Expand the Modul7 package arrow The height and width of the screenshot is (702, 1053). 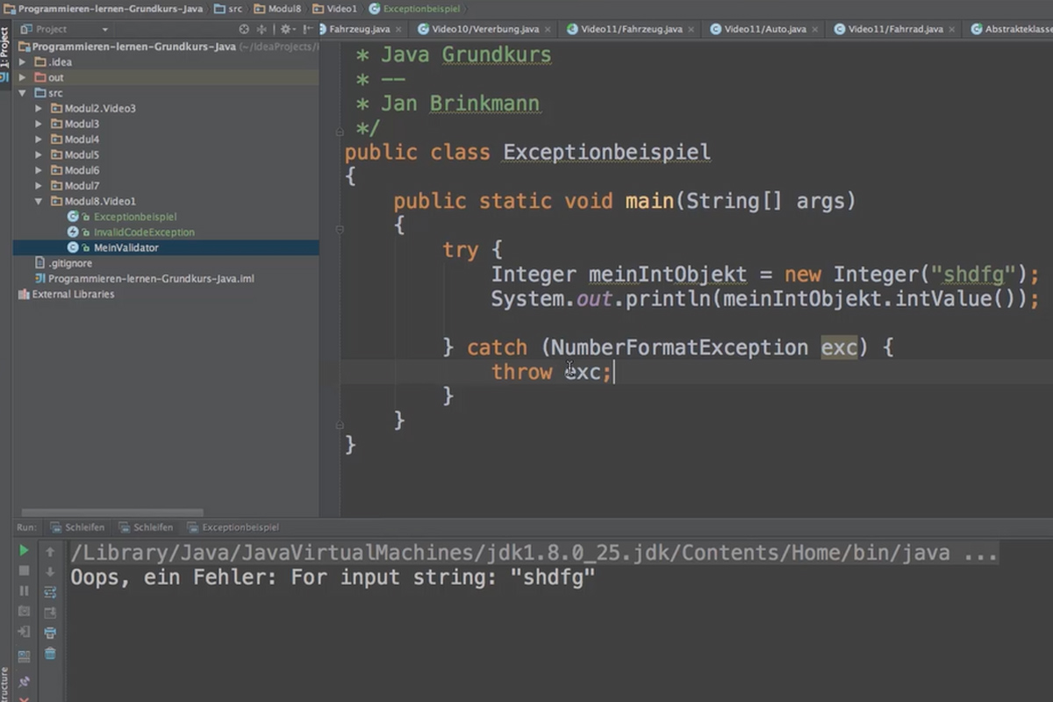coord(39,185)
